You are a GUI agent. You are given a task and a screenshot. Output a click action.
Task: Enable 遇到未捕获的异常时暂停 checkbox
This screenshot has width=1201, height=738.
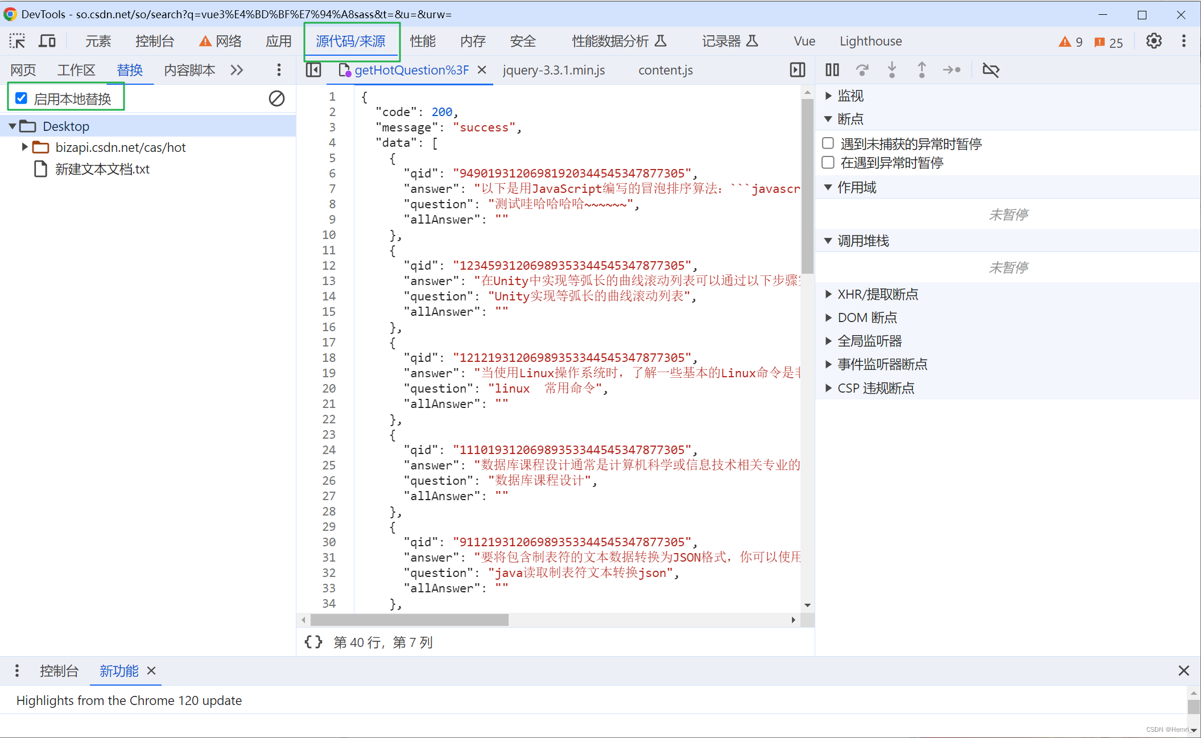tap(828, 143)
